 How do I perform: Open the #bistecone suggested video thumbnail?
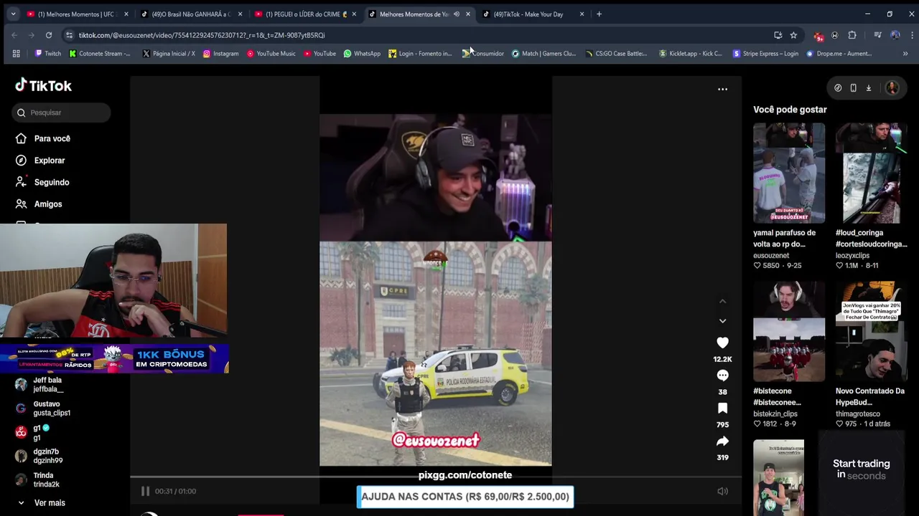coord(789,331)
